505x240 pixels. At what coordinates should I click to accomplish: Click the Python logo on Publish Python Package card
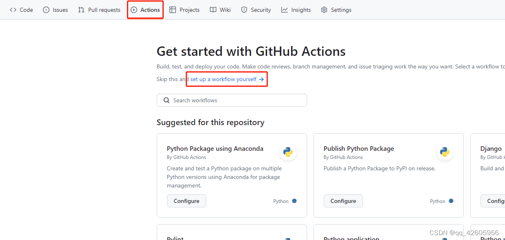pyautogui.click(x=445, y=152)
